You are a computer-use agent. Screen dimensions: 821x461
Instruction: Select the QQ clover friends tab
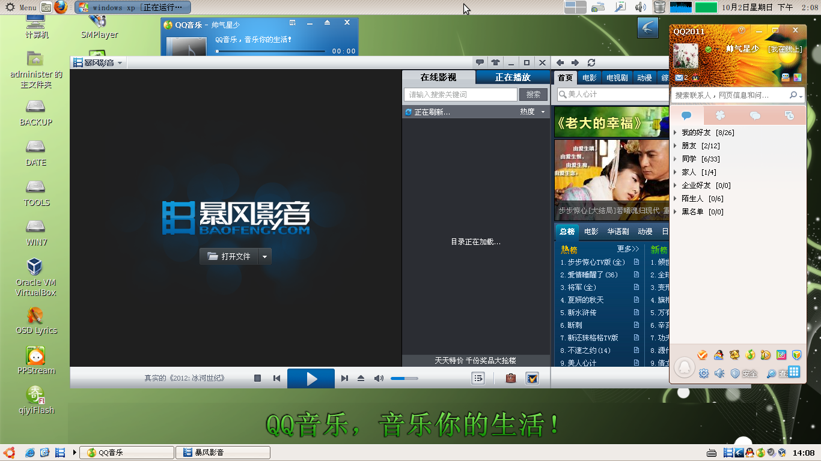tap(720, 115)
